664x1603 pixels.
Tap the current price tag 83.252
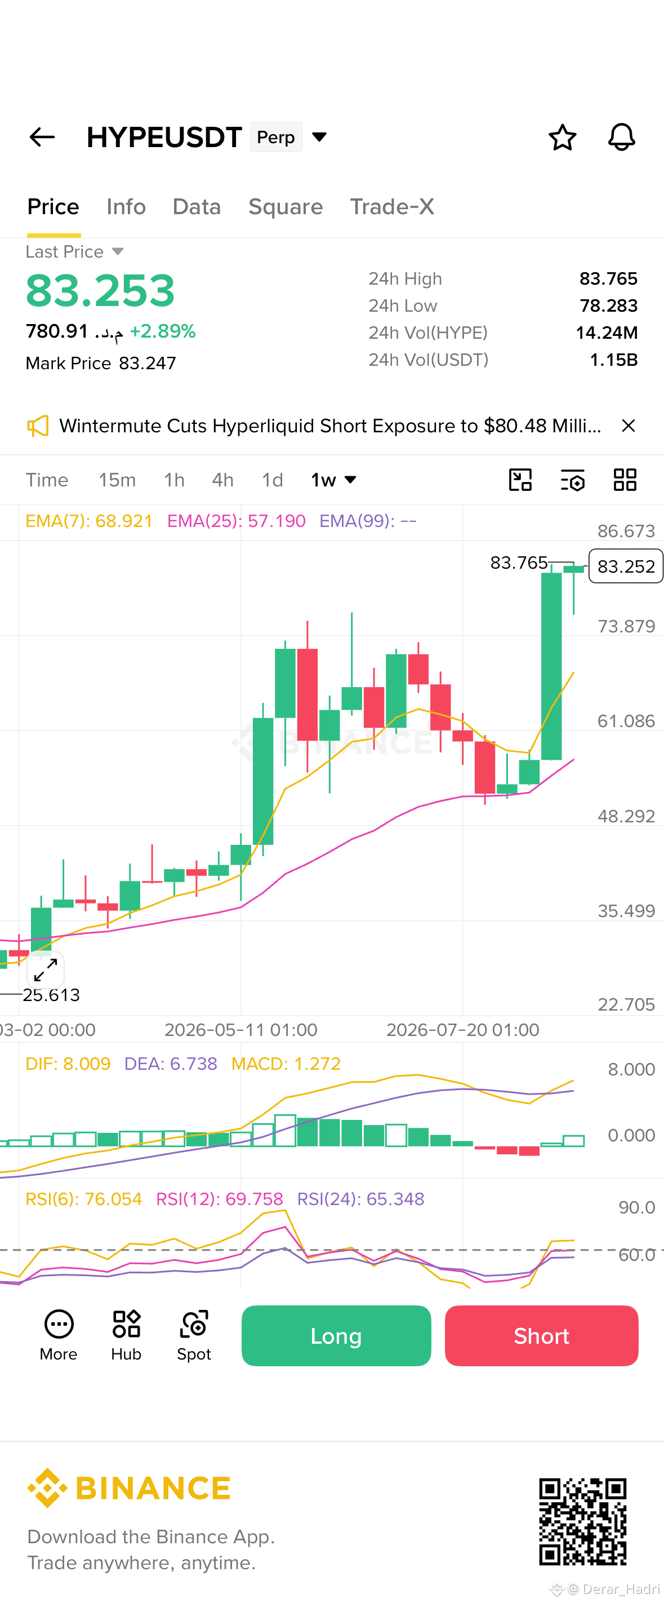tap(626, 566)
